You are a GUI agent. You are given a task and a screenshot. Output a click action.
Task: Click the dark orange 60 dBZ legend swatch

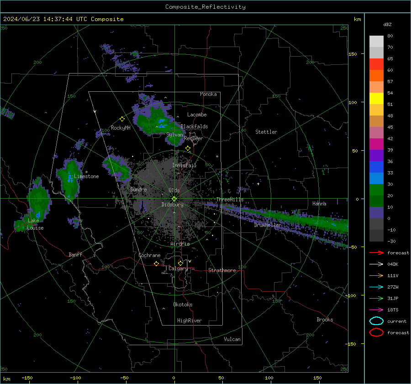(x=376, y=76)
